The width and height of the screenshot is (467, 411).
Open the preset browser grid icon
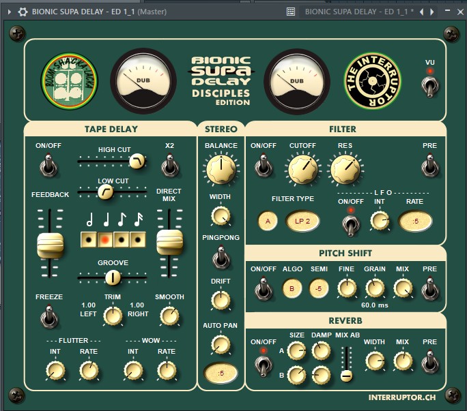click(291, 12)
